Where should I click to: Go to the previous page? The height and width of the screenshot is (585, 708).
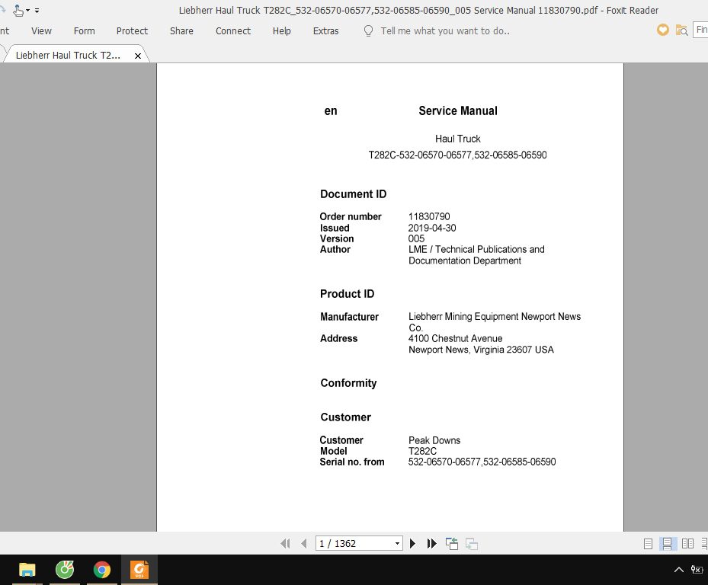tap(304, 543)
